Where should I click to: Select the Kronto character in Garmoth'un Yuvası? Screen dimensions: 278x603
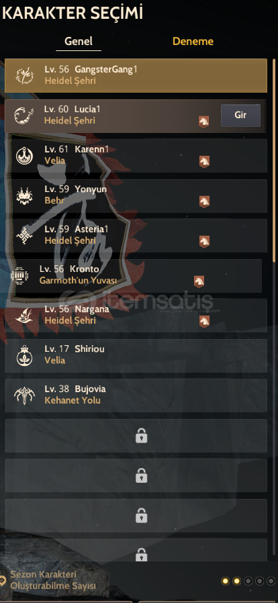pyautogui.click(x=134, y=276)
